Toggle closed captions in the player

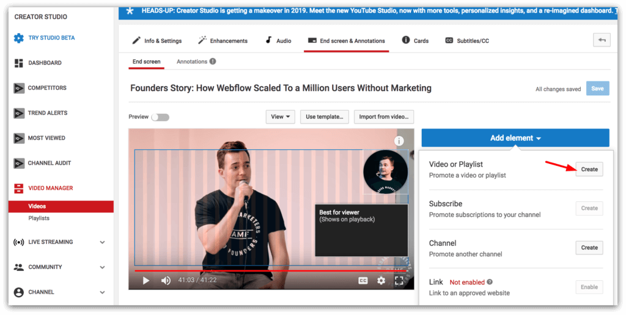pos(363,281)
